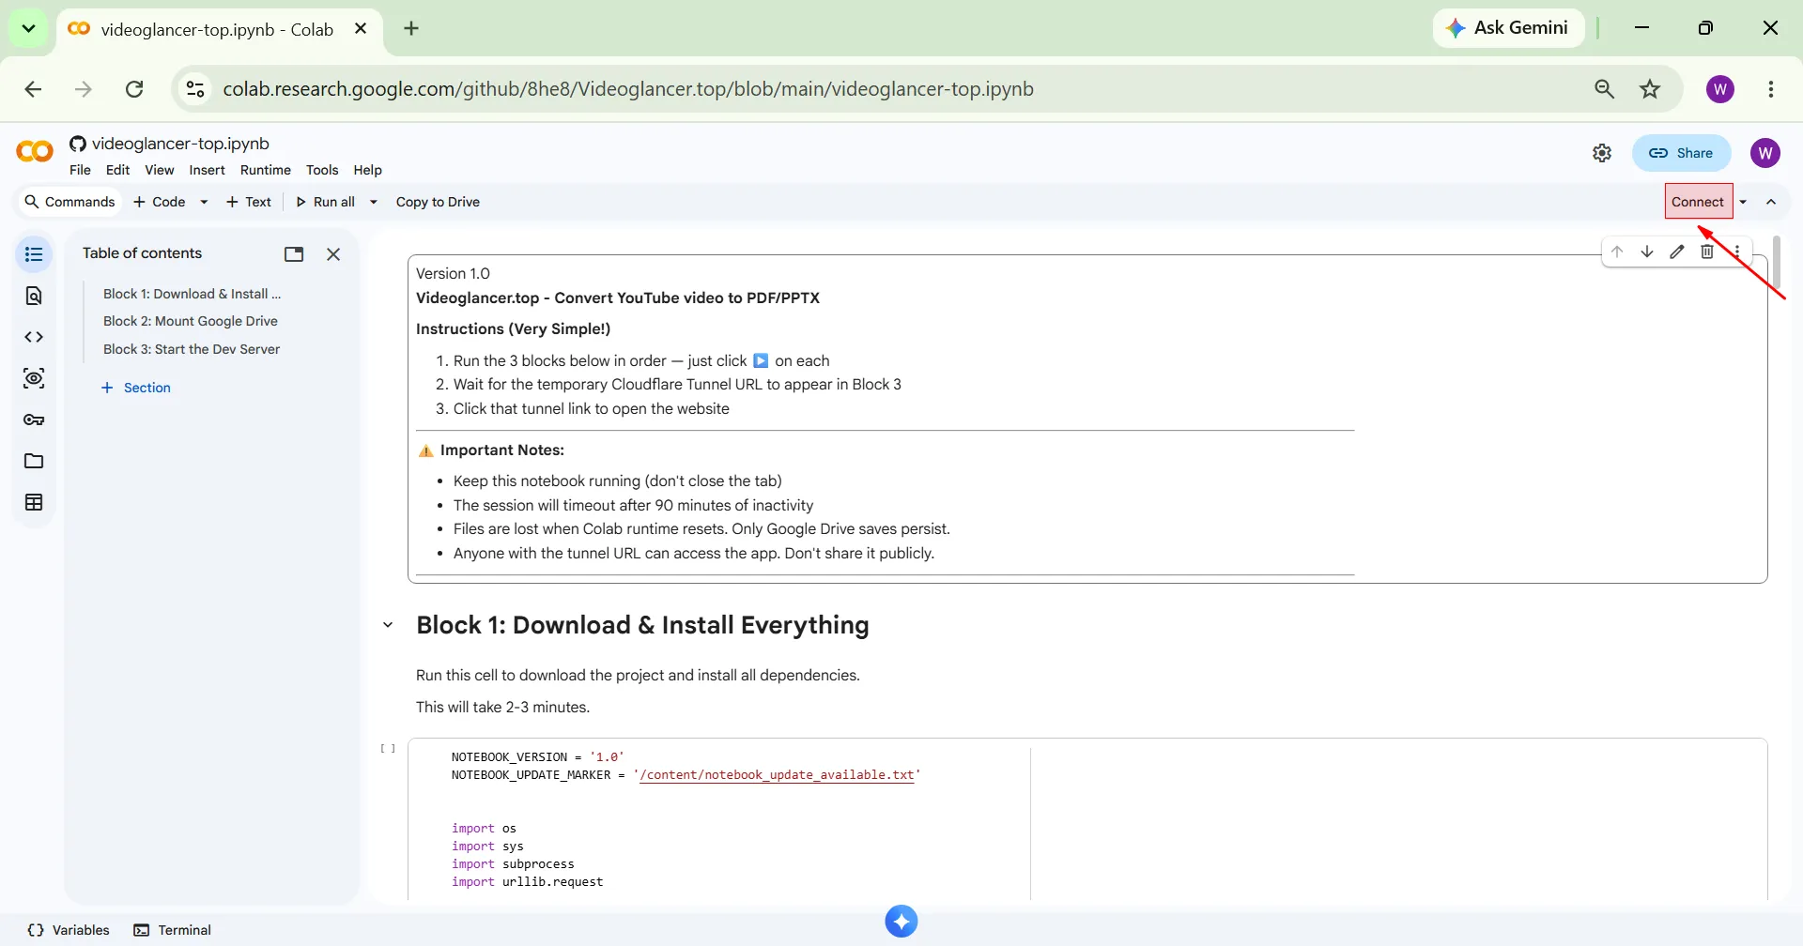Click Run all

[325, 202]
